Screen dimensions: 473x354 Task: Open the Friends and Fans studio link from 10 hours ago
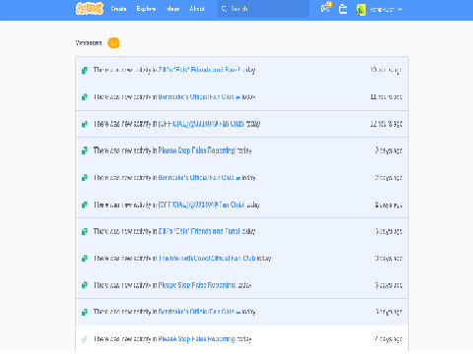pyautogui.click(x=199, y=70)
